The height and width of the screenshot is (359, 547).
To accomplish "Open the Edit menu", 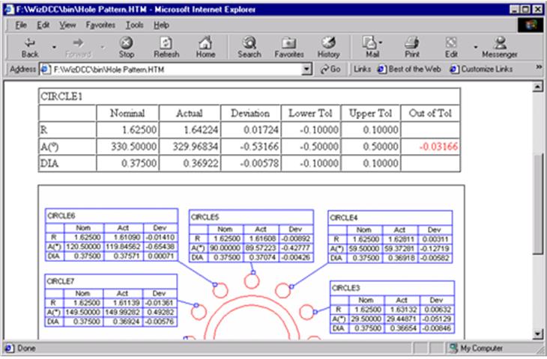I will (43, 25).
